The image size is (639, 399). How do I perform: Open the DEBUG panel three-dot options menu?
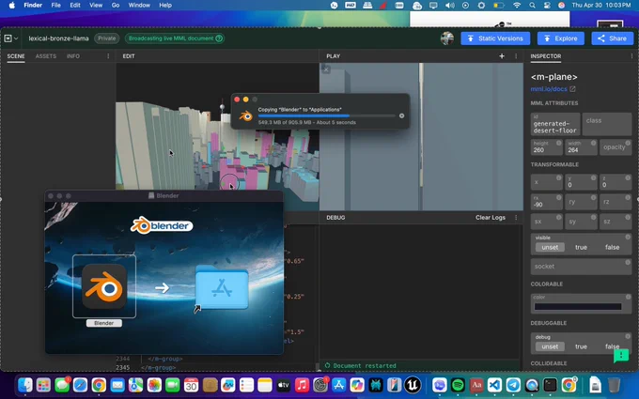pos(516,218)
